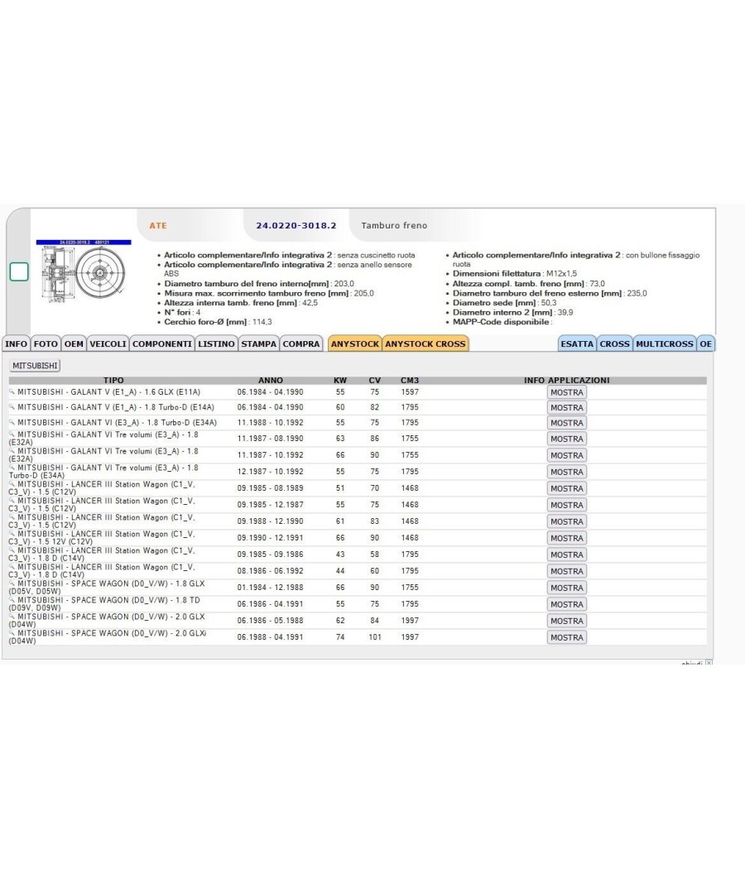This screenshot has height=869, width=745.
Task: Click magnifier icon beside Space Wagon 2.0 GLX (D04W) 62 kW
Action: pyautogui.click(x=12, y=617)
